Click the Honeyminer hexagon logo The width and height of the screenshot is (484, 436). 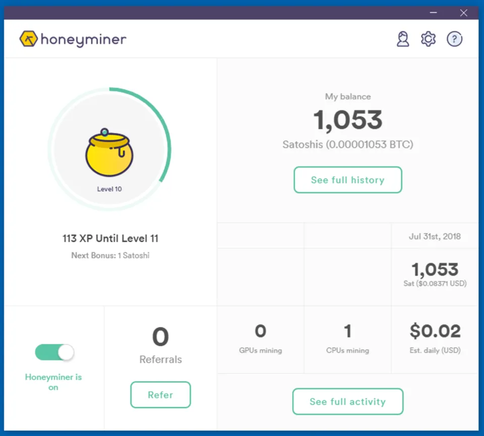pos(28,39)
